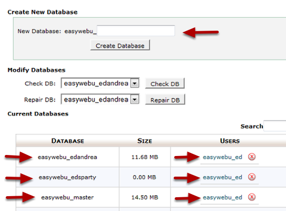This screenshot has height=211, width=286.
Task: Open easywebu_ed user link in easywebu_master row
Action: click(x=222, y=197)
